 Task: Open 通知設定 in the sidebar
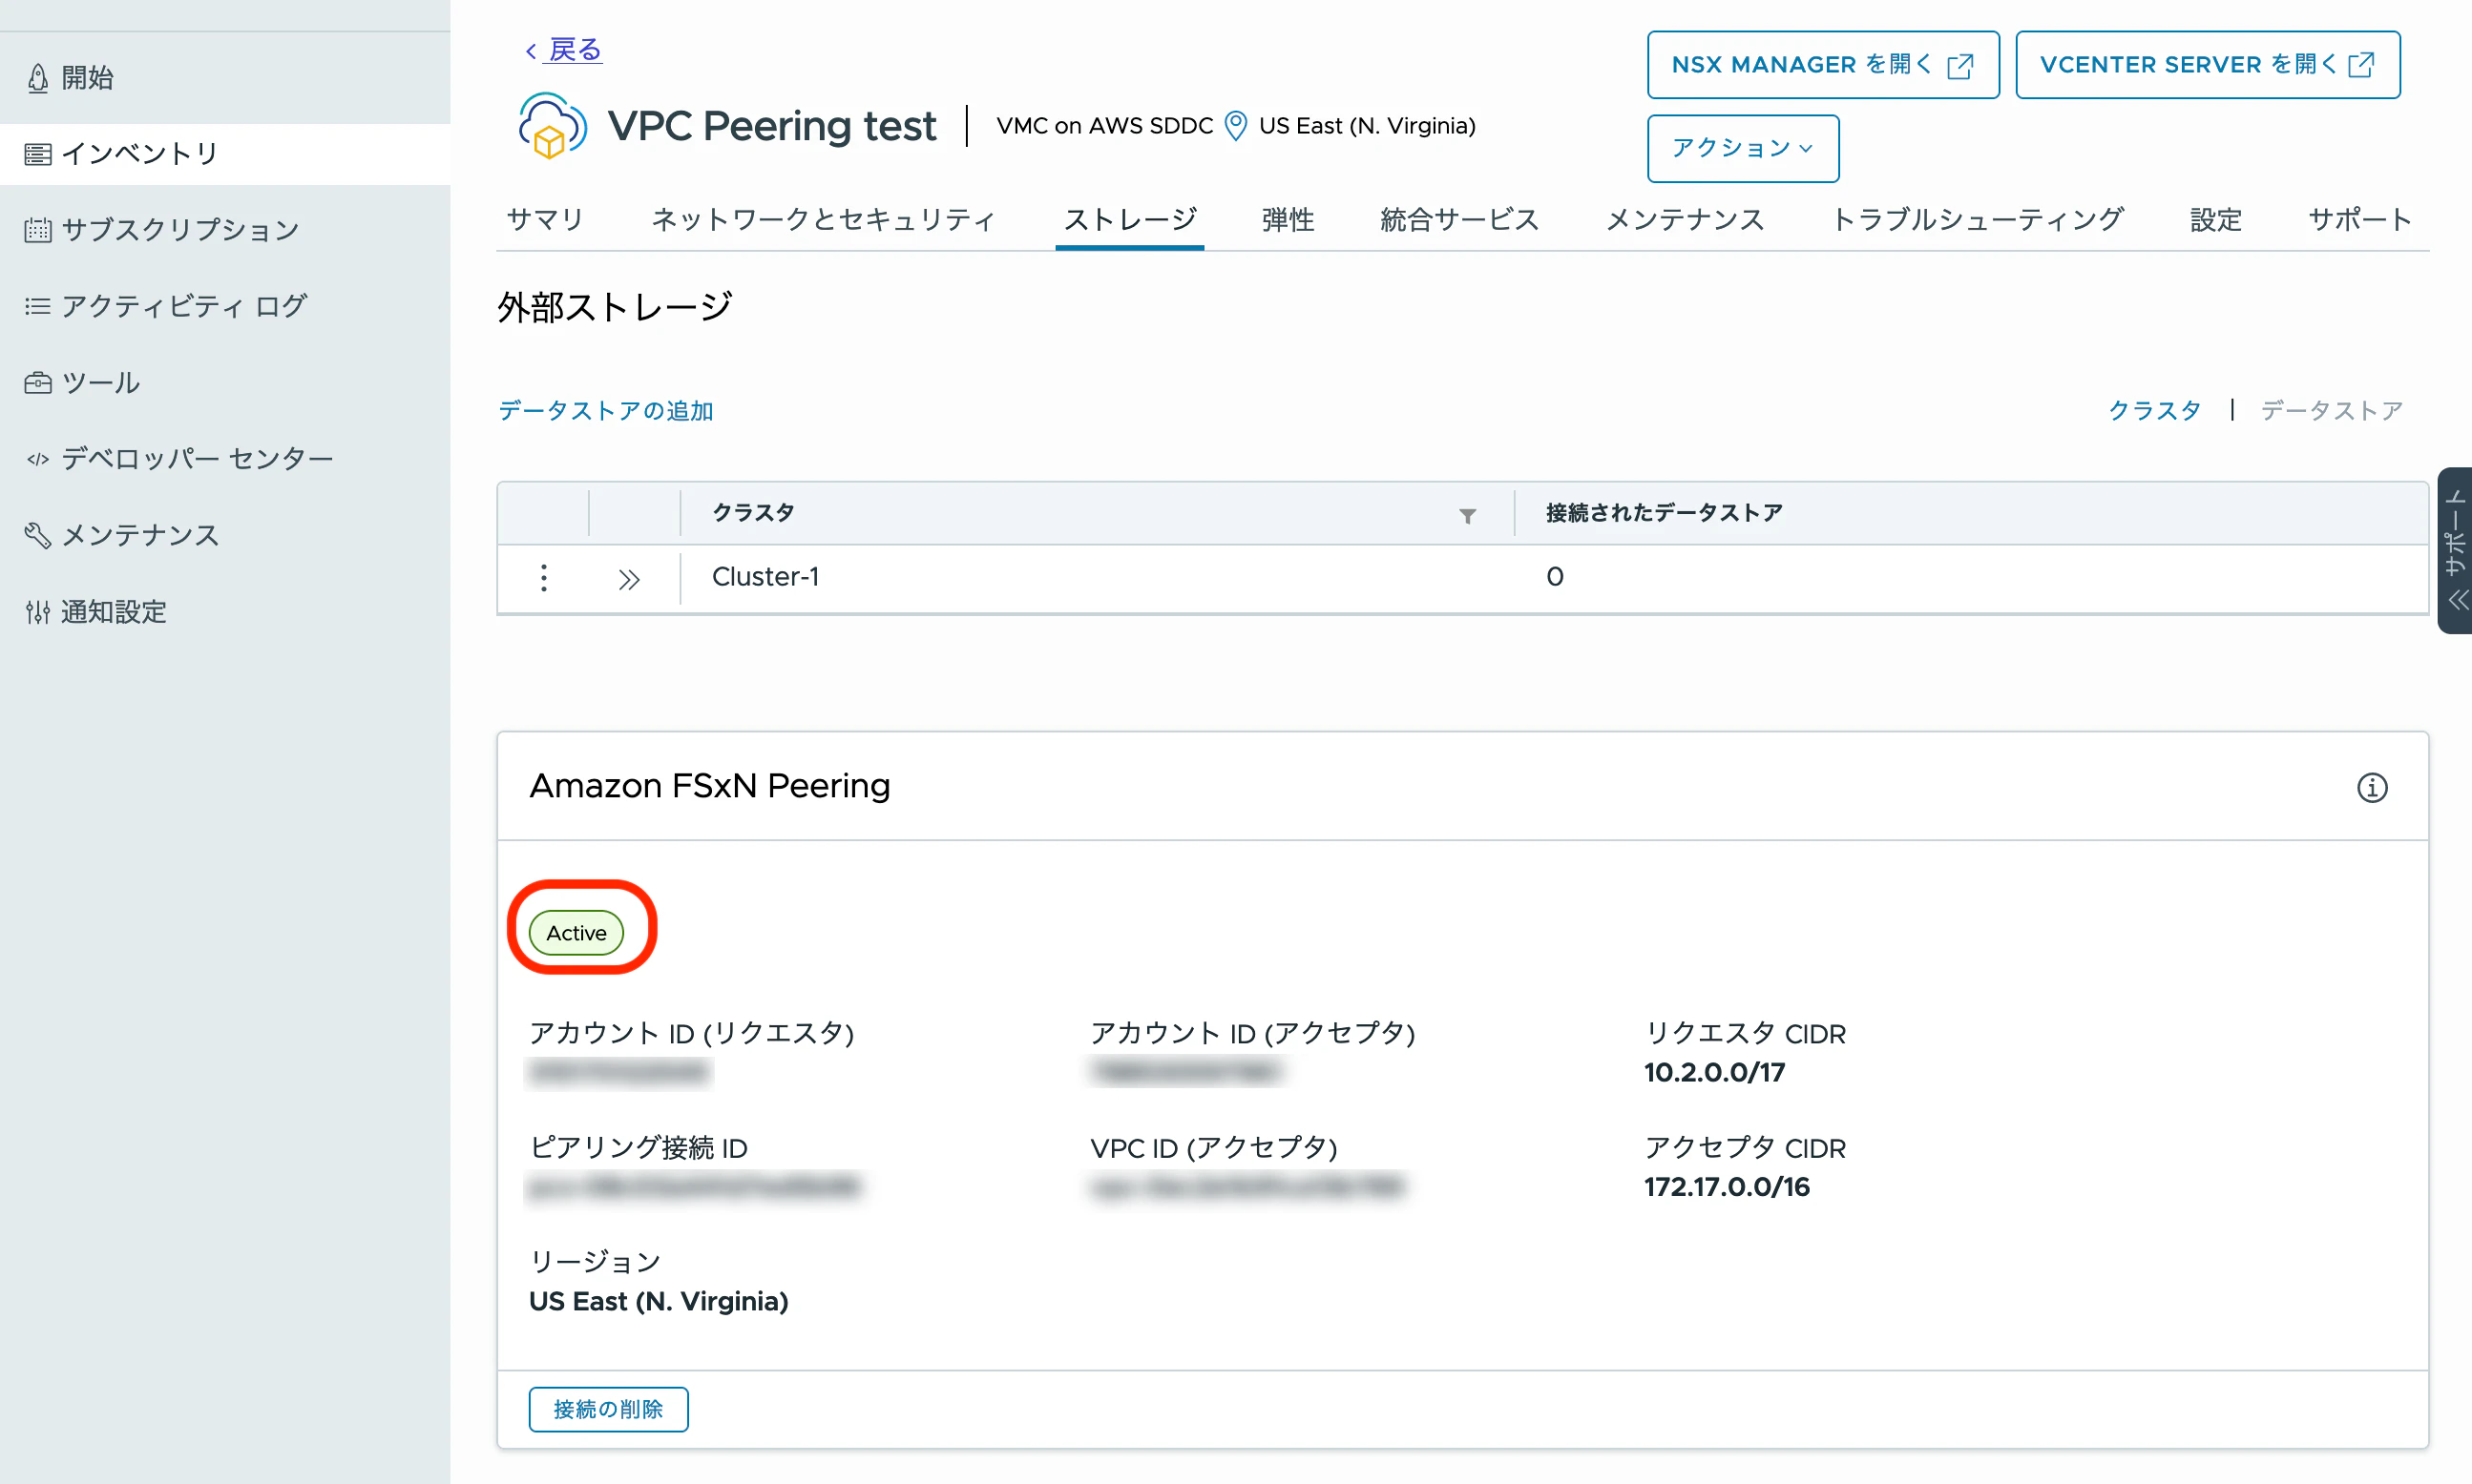click(113, 611)
